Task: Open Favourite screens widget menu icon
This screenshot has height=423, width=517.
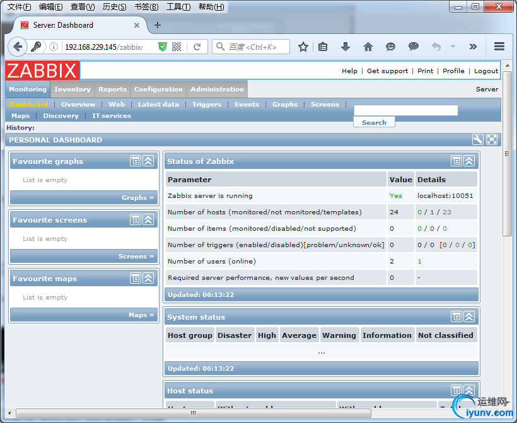Action: 136,219
